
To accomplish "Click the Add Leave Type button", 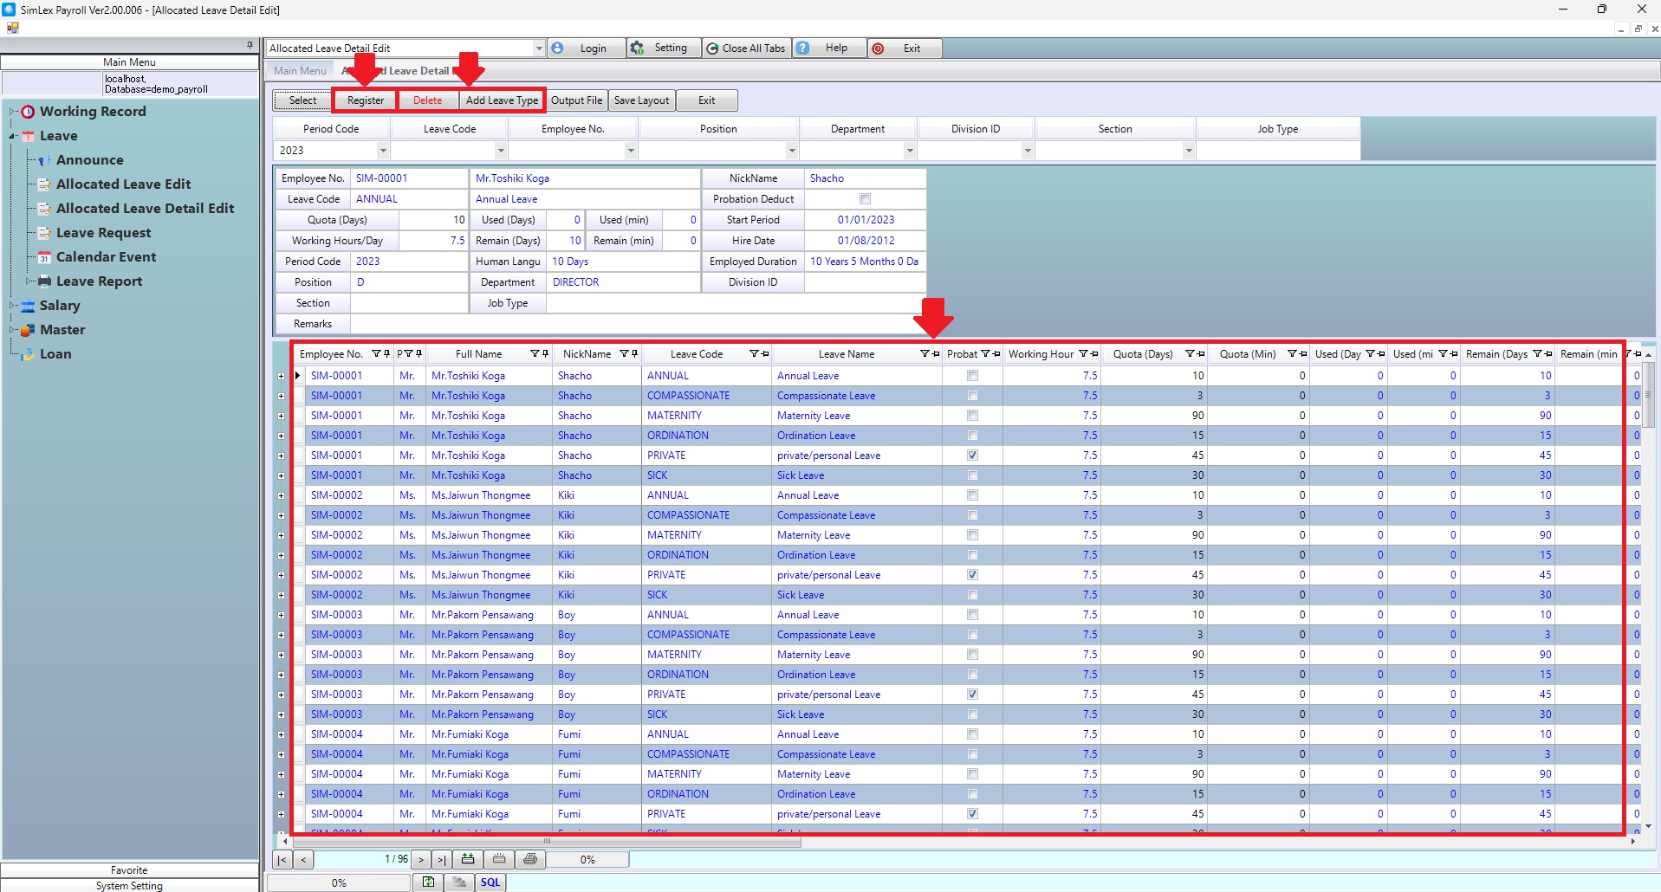I will tap(502, 100).
